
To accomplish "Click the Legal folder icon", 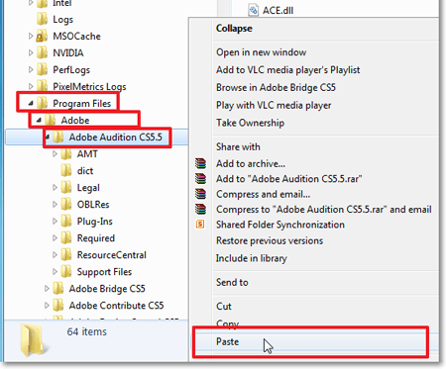I will coord(66,187).
